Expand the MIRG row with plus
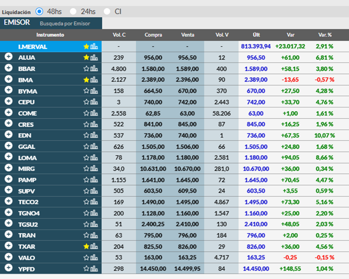 tap(8, 167)
